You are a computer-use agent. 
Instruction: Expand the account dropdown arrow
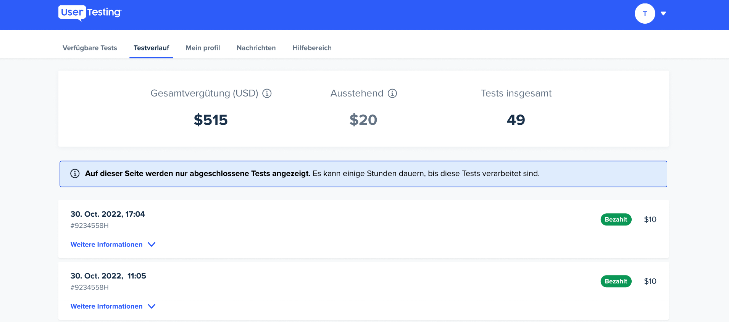coord(663,14)
